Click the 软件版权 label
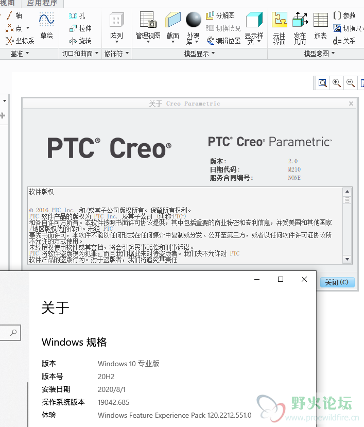This screenshot has width=364, height=427. 41,192
